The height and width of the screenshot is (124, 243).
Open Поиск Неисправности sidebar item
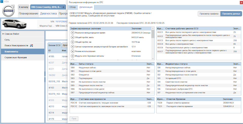[23, 46]
